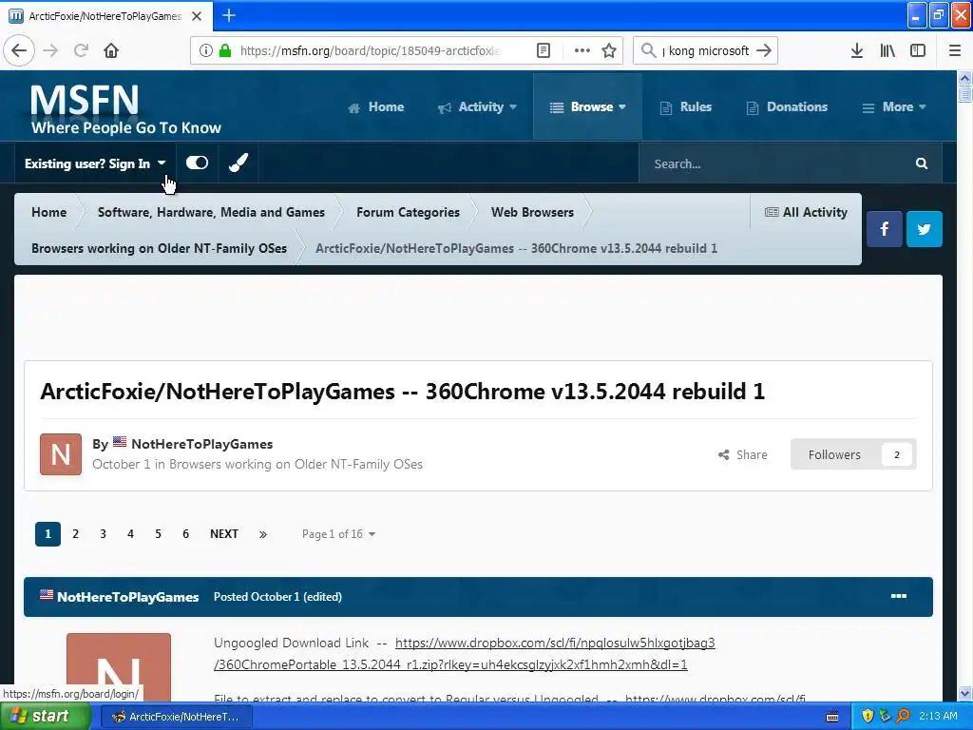Open Forum Categories breadcrumb

[x=409, y=212]
